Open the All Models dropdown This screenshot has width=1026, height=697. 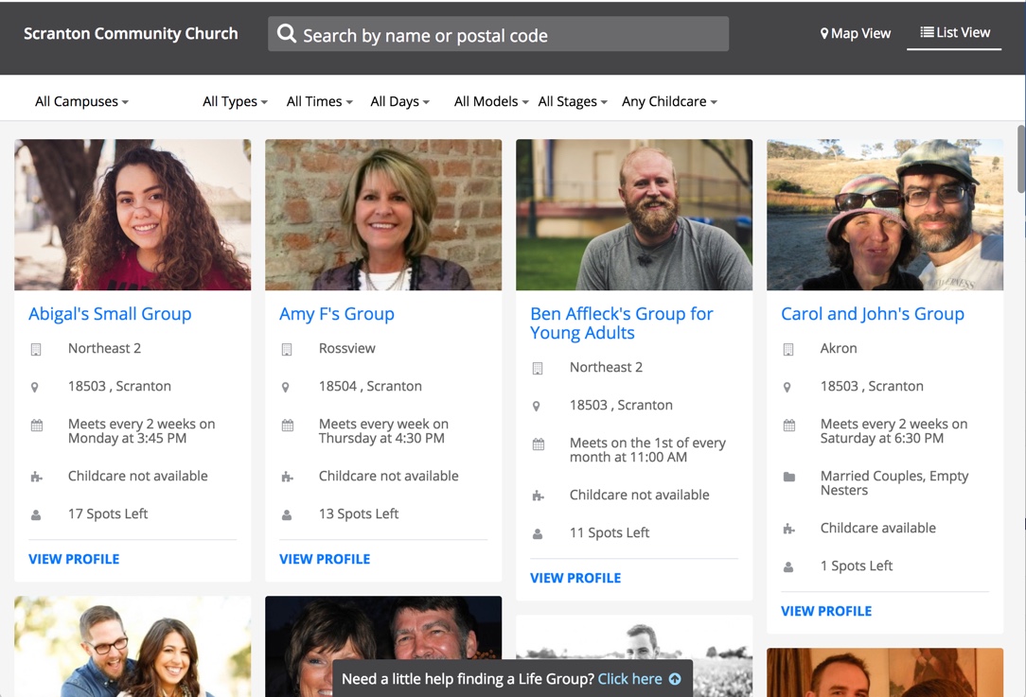coord(490,101)
